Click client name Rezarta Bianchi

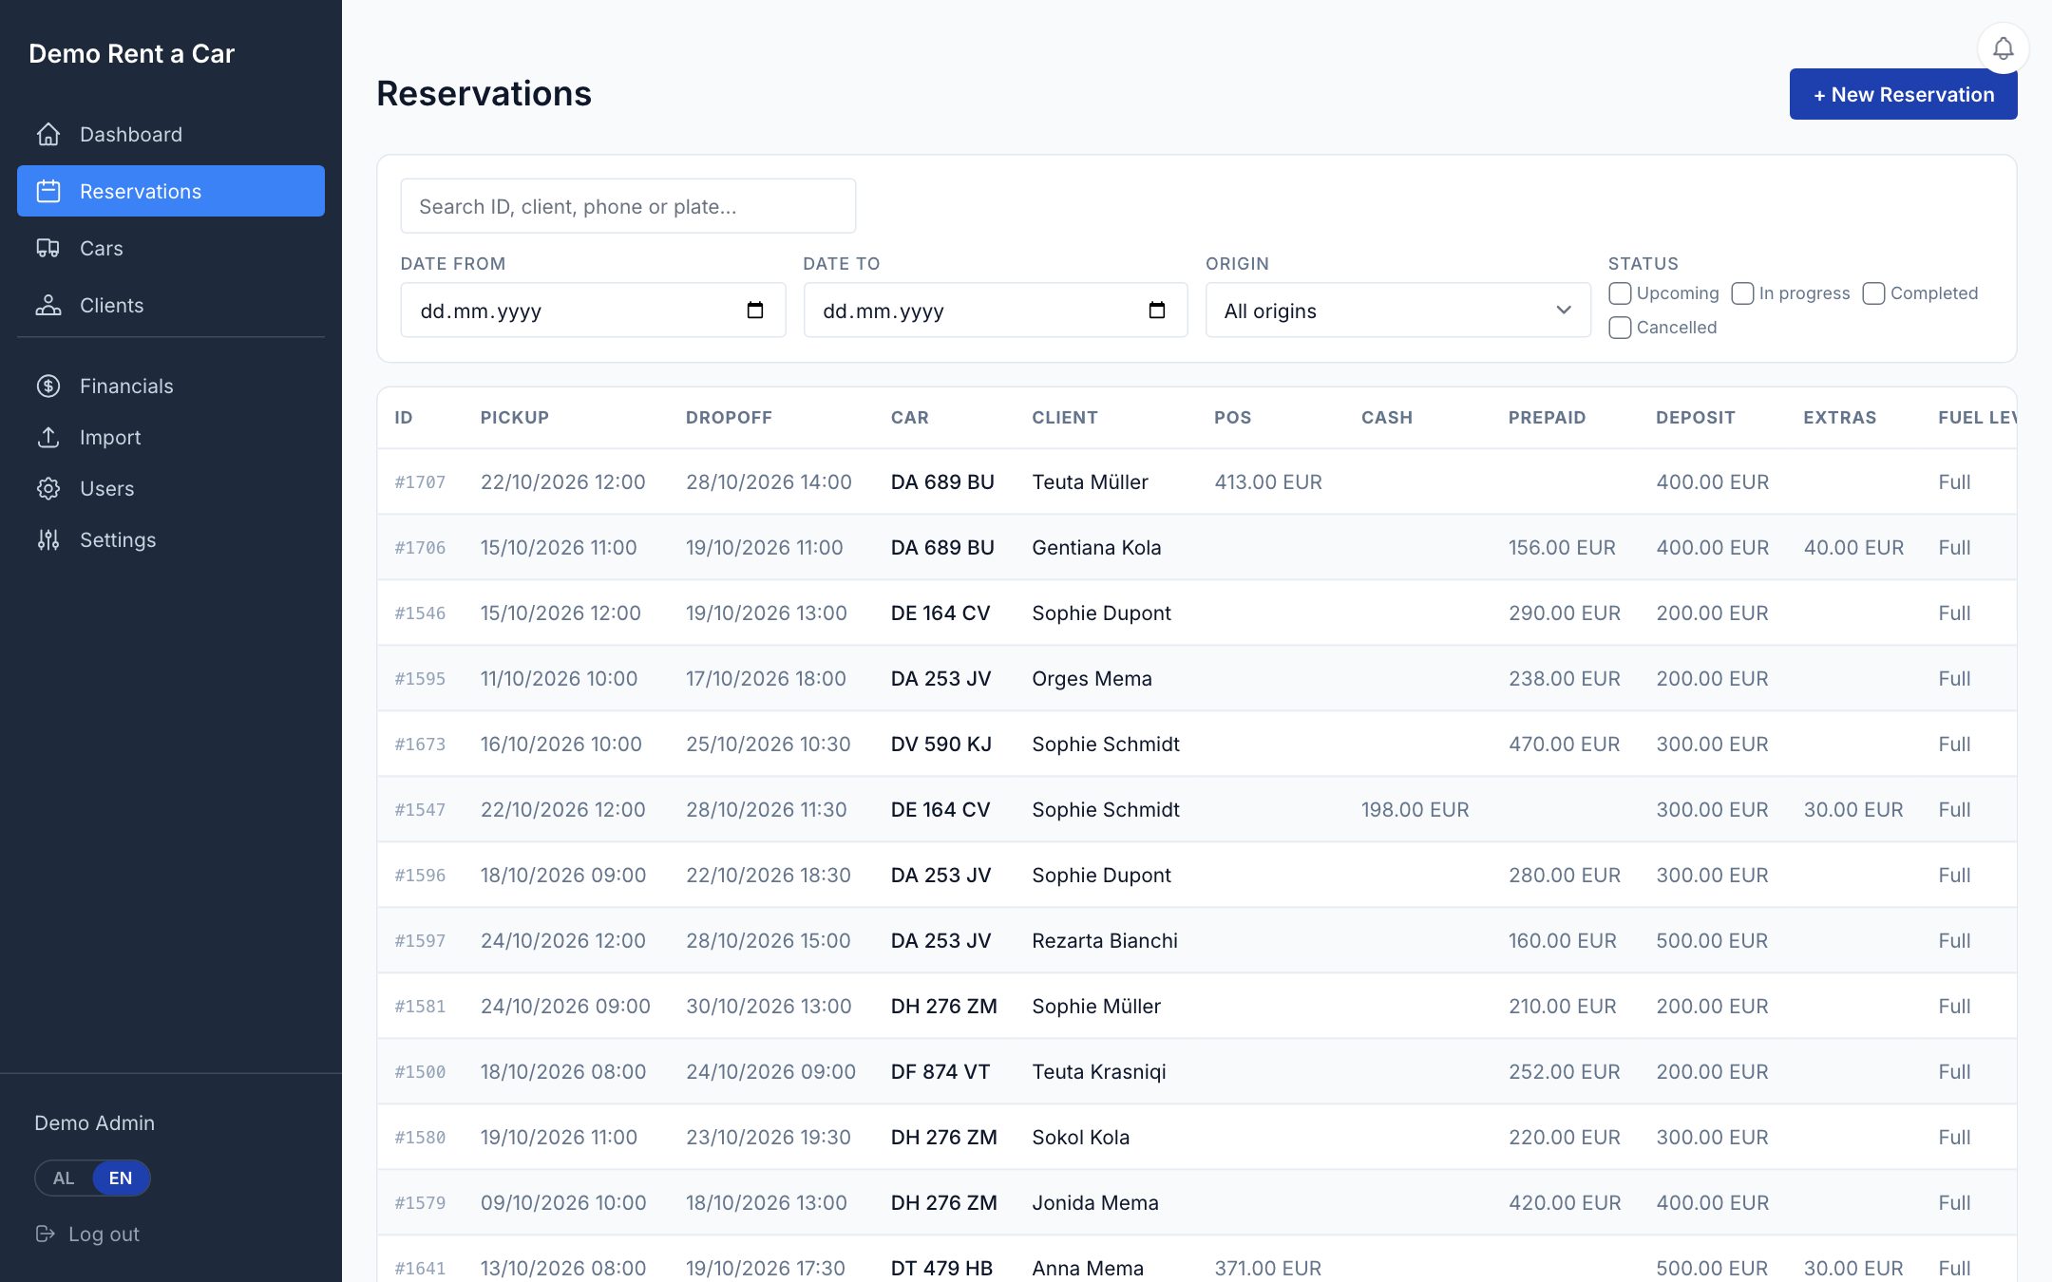[1104, 940]
